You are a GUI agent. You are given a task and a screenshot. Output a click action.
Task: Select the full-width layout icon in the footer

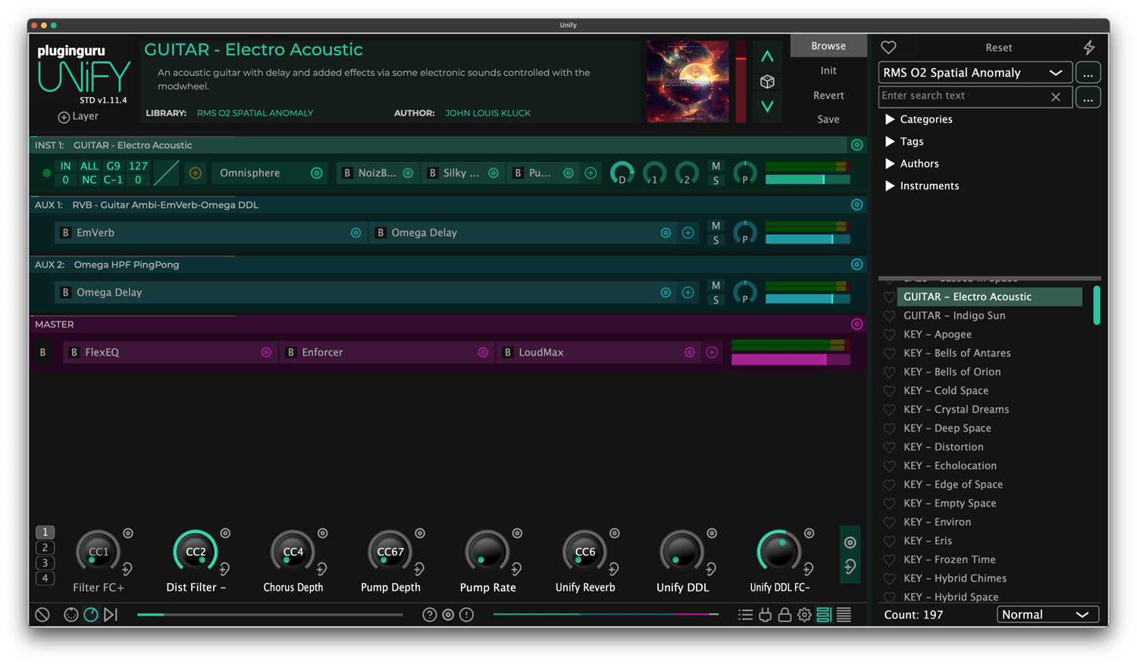844,615
